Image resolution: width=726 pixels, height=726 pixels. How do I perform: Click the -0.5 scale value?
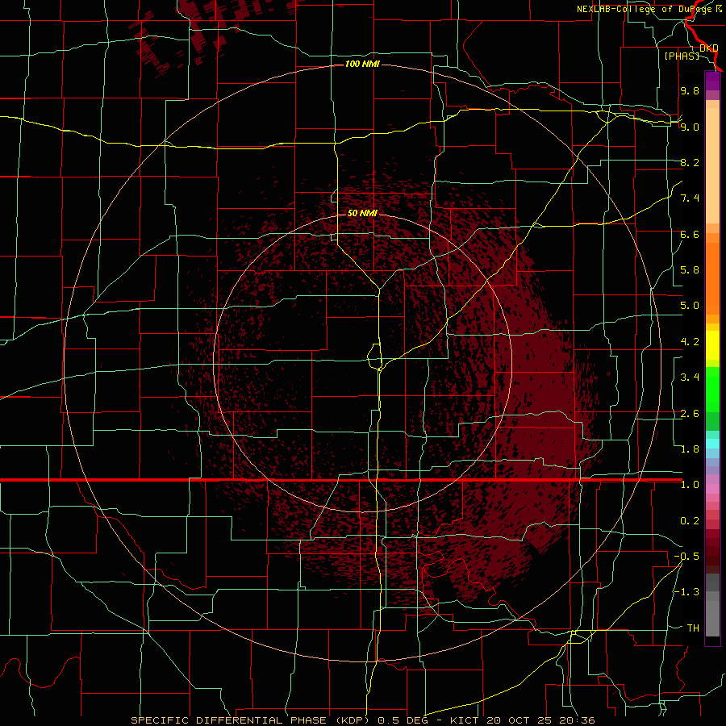pyautogui.click(x=686, y=557)
